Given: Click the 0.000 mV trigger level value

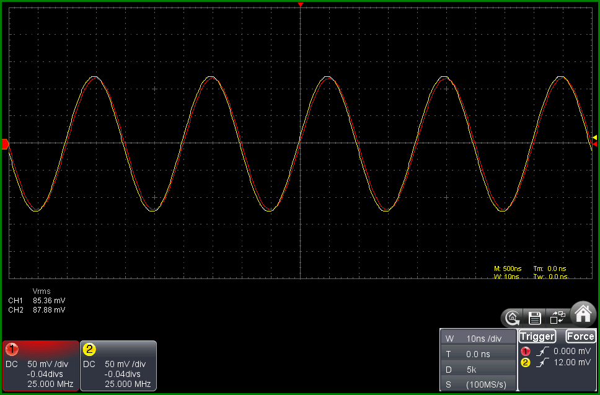Looking at the screenshot, I should click(x=572, y=351).
